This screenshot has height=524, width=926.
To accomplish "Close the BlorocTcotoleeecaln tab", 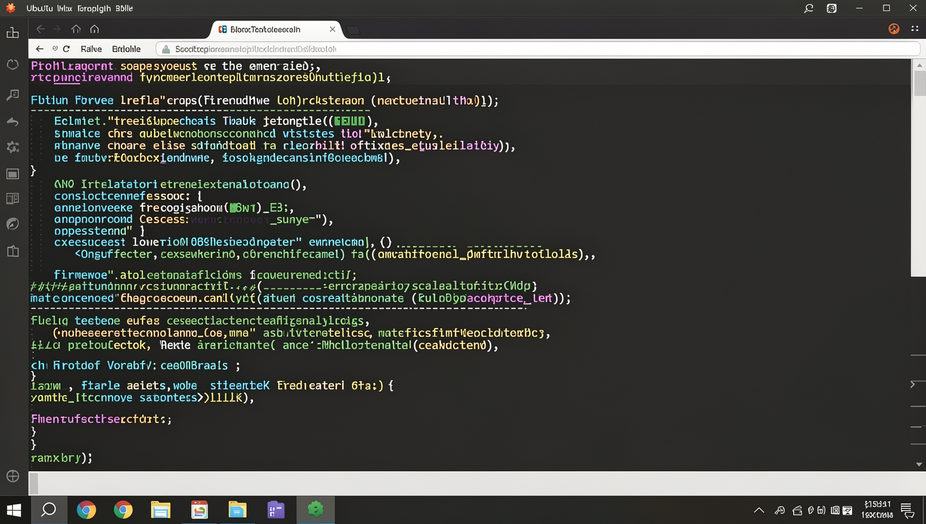I will click(332, 29).
